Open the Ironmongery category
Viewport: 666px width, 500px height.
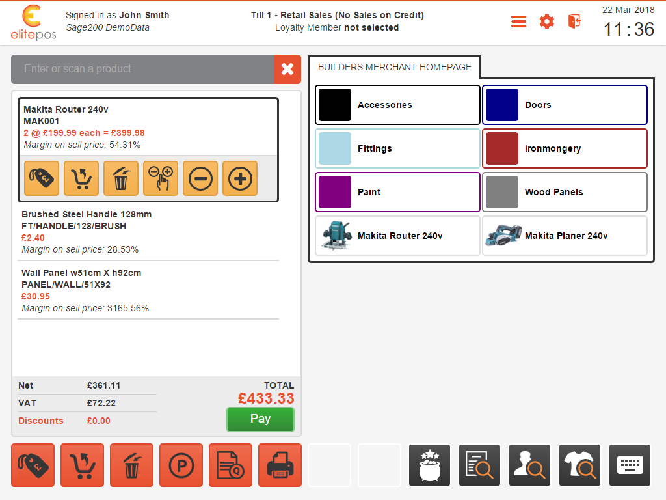[565, 149]
